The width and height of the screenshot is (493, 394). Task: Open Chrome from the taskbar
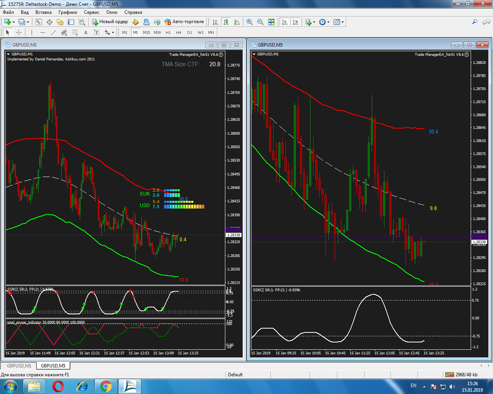106,386
